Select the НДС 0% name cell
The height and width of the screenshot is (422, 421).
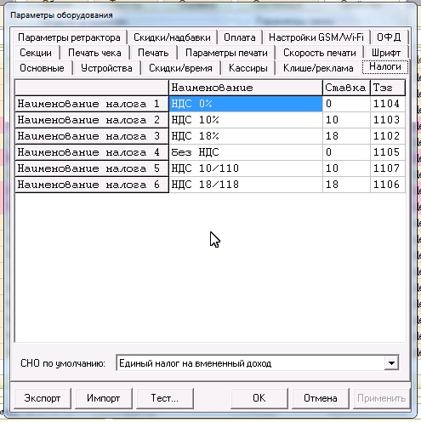pyautogui.click(x=246, y=104)
